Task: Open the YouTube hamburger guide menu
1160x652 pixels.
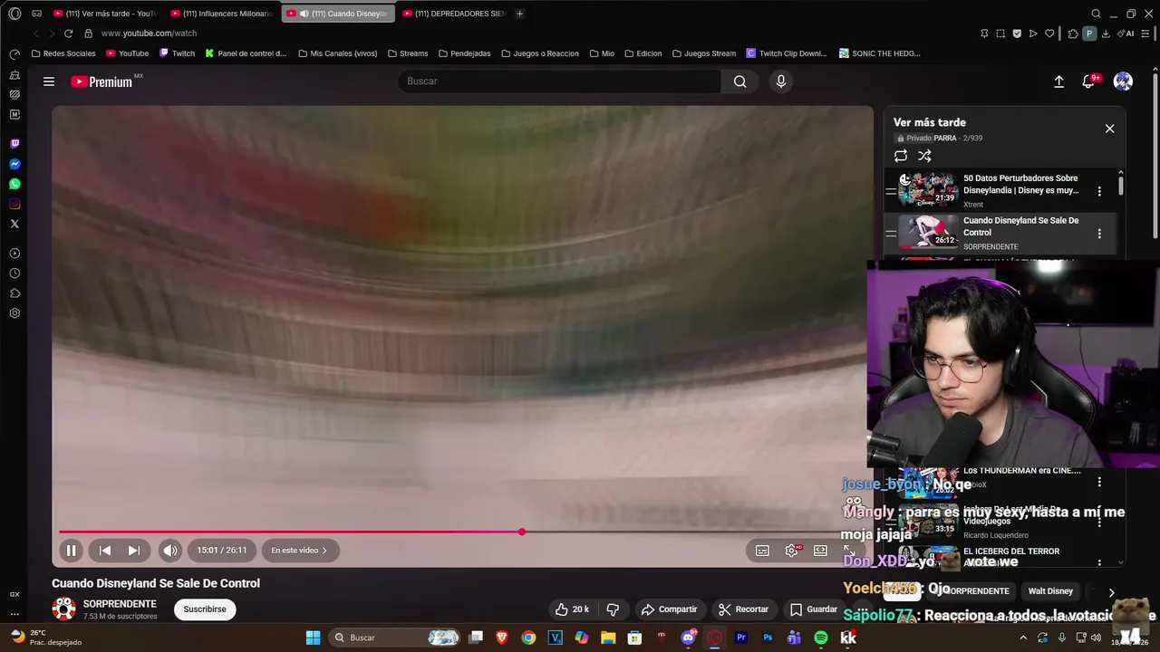Action: [49, 81]
